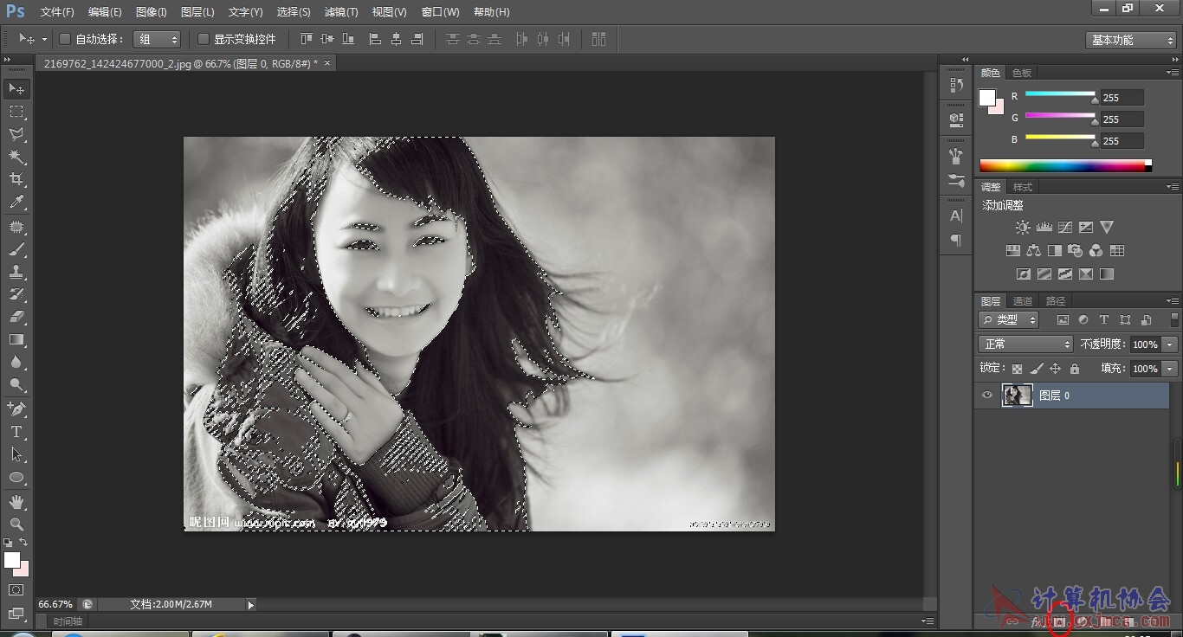Open the 类型 layer filter dropdown
1183x637 pixels.
pyautogui.click(x=1009, y=320)
